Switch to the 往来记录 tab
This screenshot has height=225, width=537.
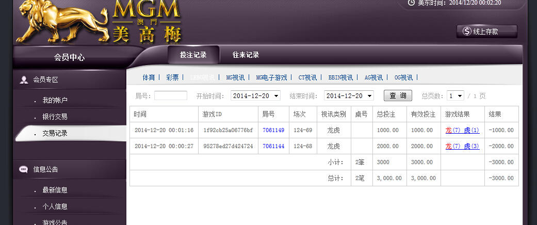point(246,55)
